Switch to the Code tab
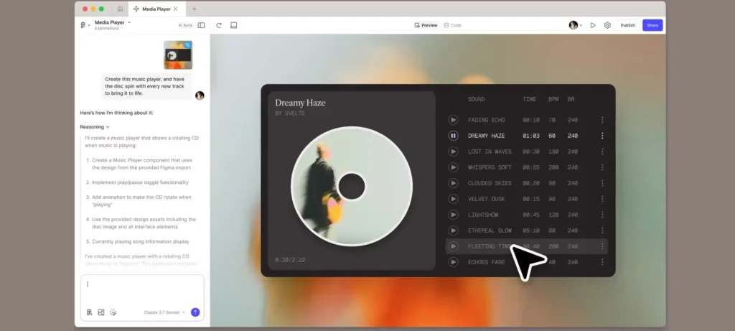The height and width of the screenshot is (331, 735). coord(452,25)
